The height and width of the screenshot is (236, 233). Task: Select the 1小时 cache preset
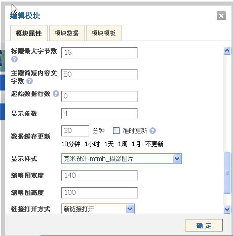92,144
